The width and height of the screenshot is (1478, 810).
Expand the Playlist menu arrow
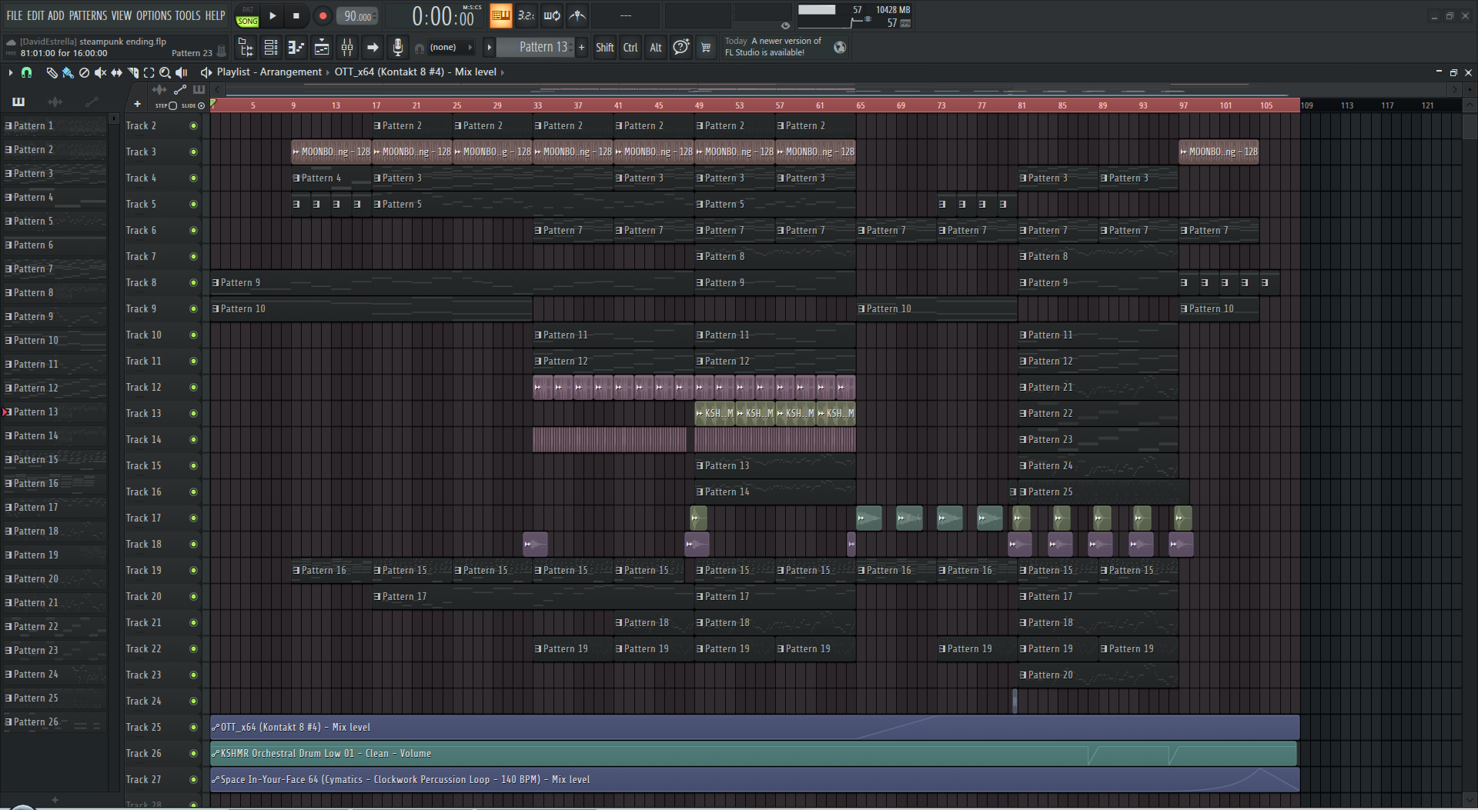[10, 72]
